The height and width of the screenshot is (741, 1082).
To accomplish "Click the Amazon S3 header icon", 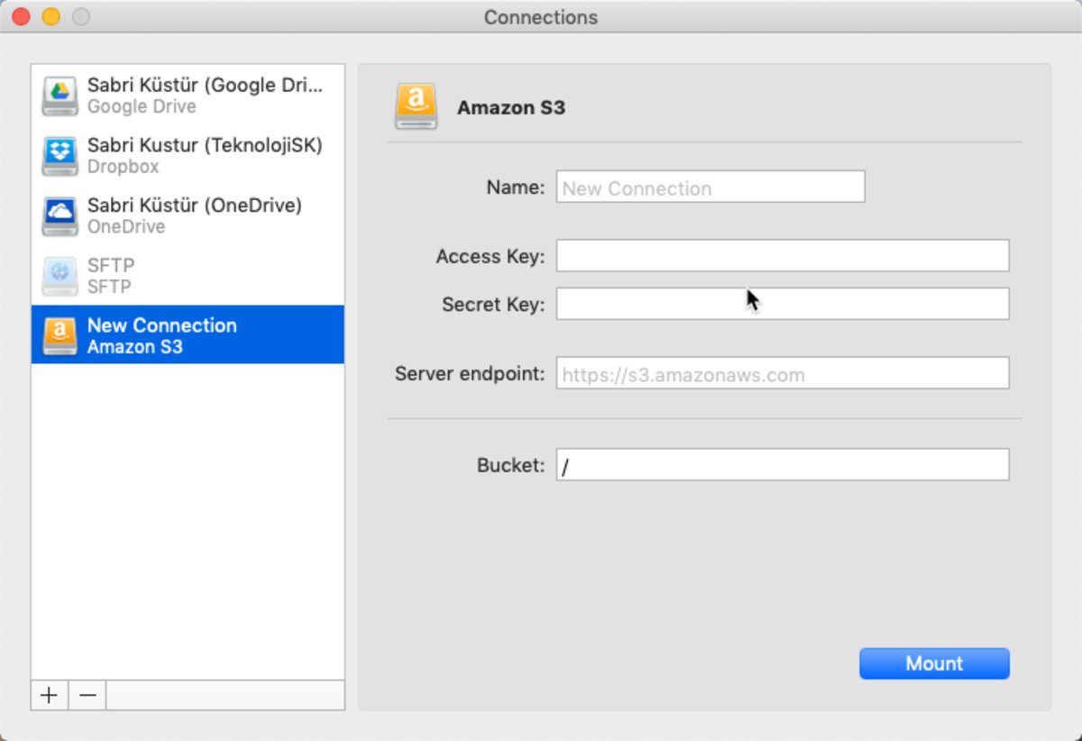I will 416,106.
